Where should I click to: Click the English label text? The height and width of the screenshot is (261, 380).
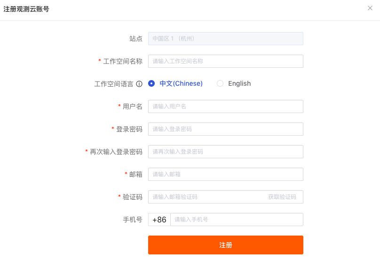tap(239, 83)
